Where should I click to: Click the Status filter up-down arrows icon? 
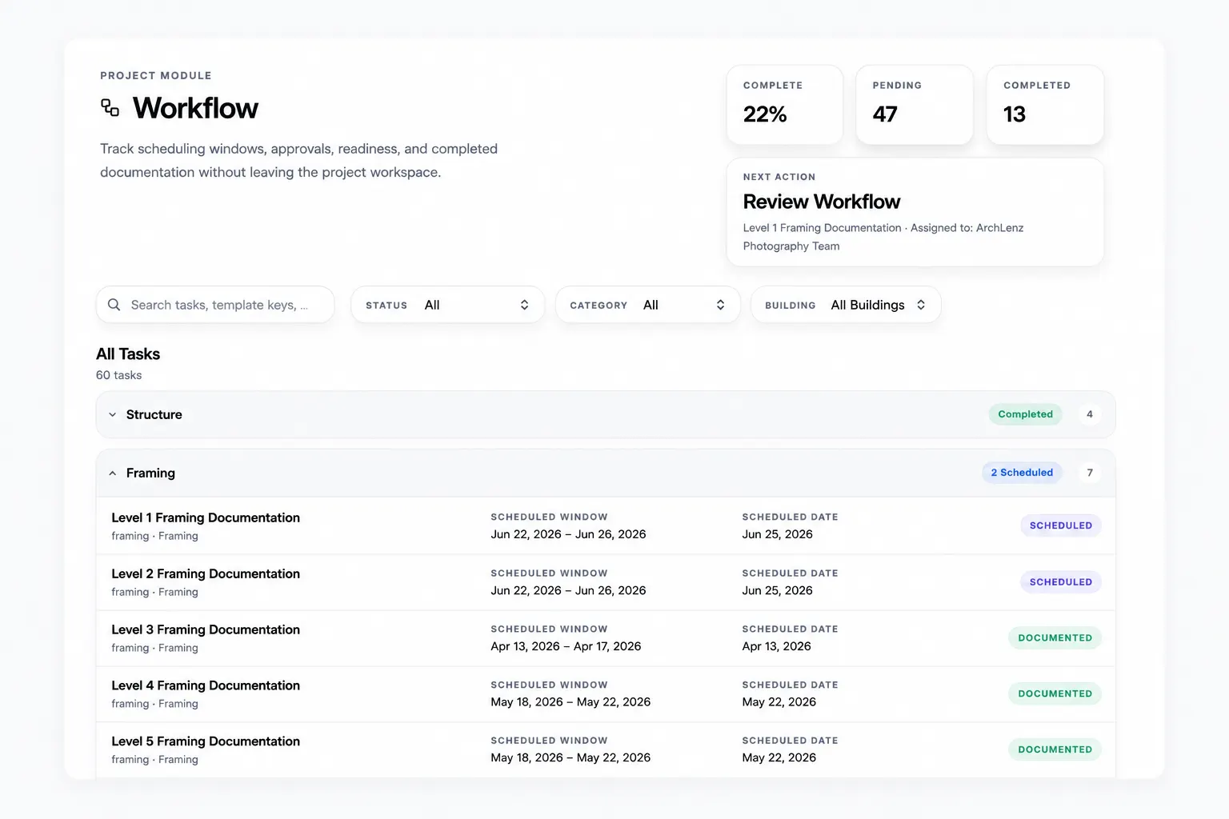click(x=524, y=305)
